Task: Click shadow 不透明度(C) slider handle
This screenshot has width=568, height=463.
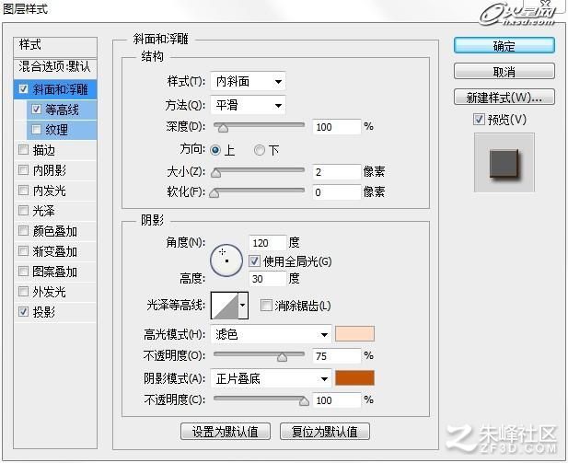Action: tap(304, 401)
